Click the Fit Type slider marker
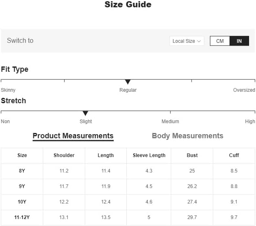Image resolution: width=256 pixels, height=226 pixels. tap(128, 82)
